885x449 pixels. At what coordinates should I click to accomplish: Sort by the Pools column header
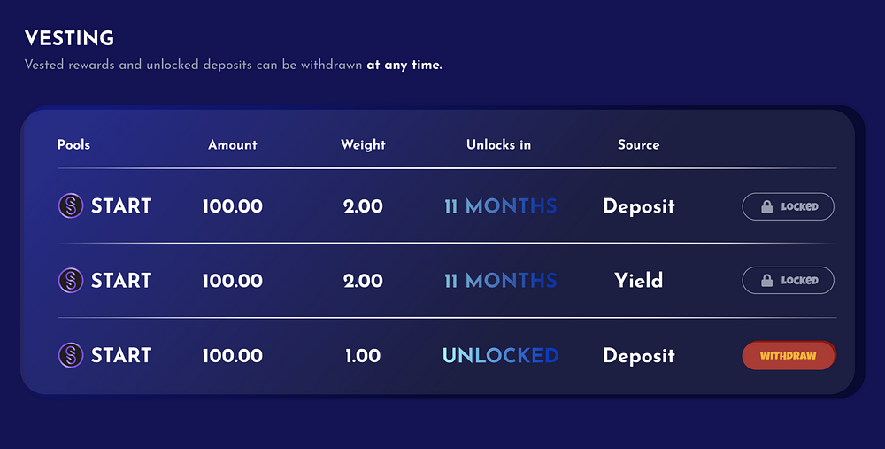(74, 144)
